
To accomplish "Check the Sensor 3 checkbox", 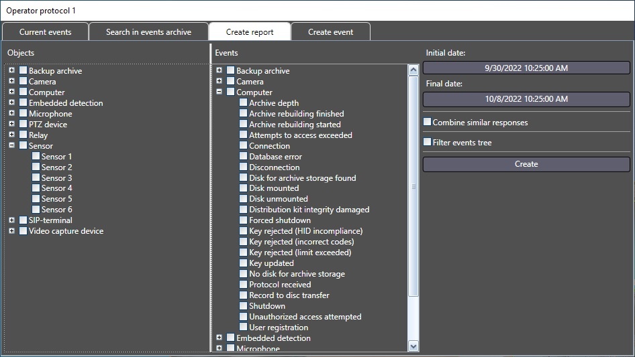I will click(x=36, y=178).
